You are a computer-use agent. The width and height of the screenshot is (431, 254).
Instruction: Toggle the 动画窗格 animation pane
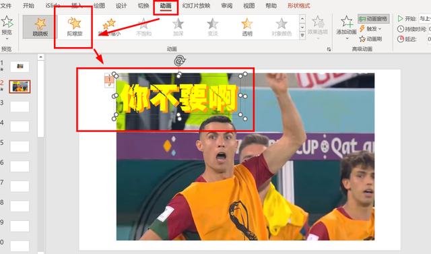tap(374, 19)
